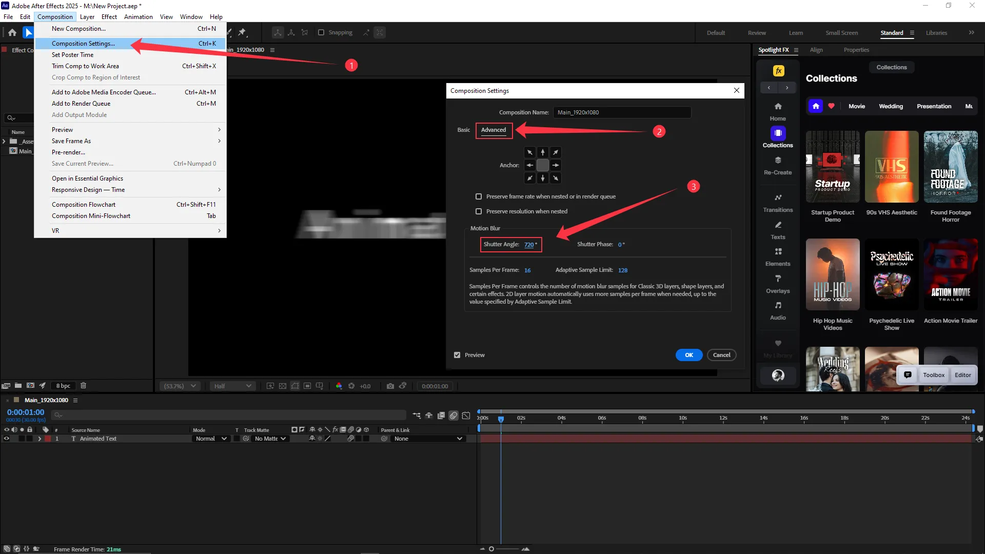This screenshot has height=554, width=985.
Task: Click the trash icon in Project panel
Action: pyautogui.click(x=84, y=386)
